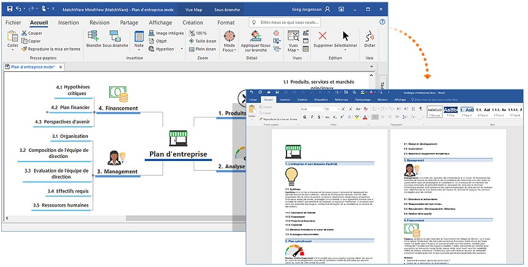Click the Word sort A-Z icon

413,109
